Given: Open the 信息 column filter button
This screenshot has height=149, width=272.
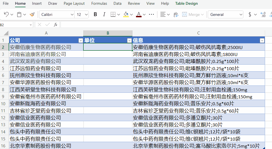Looking at the screenshot, I should tap(262, 40).
